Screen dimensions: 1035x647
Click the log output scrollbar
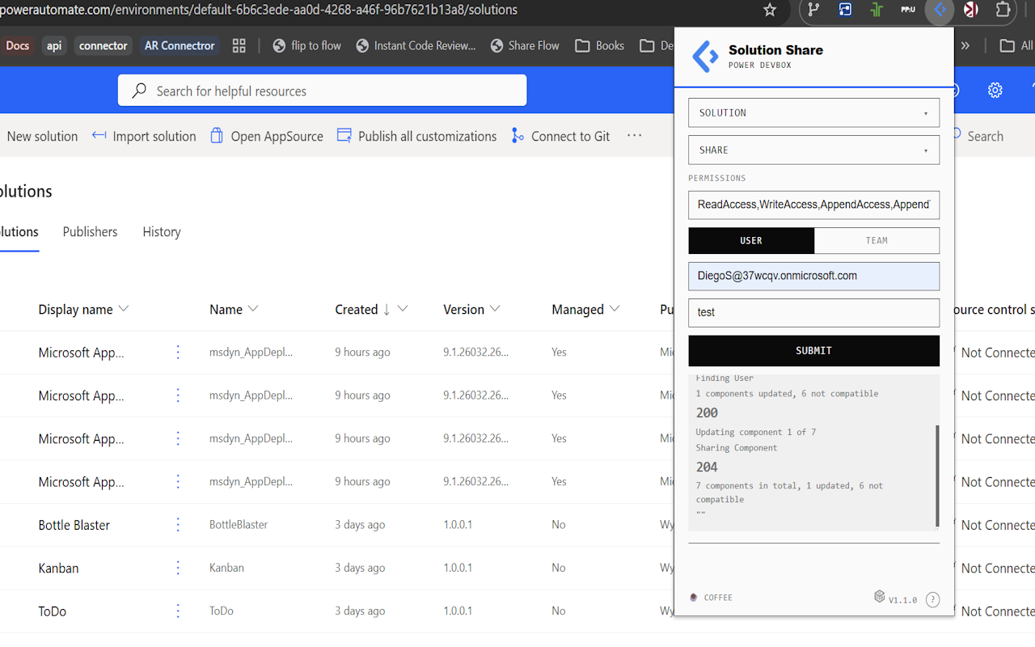coord(938,476)
